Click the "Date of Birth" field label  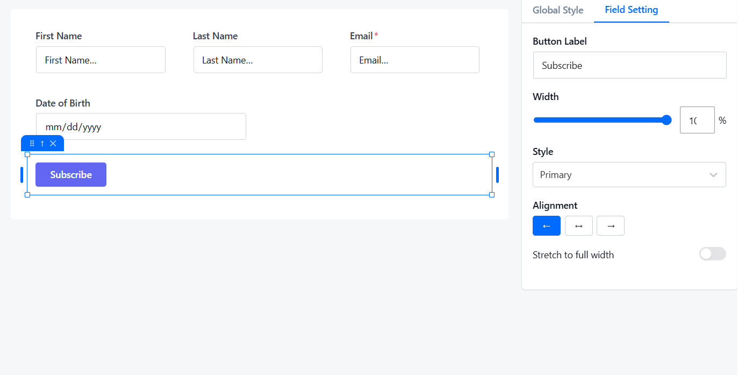pyautogui.click(x=63, y=103)
